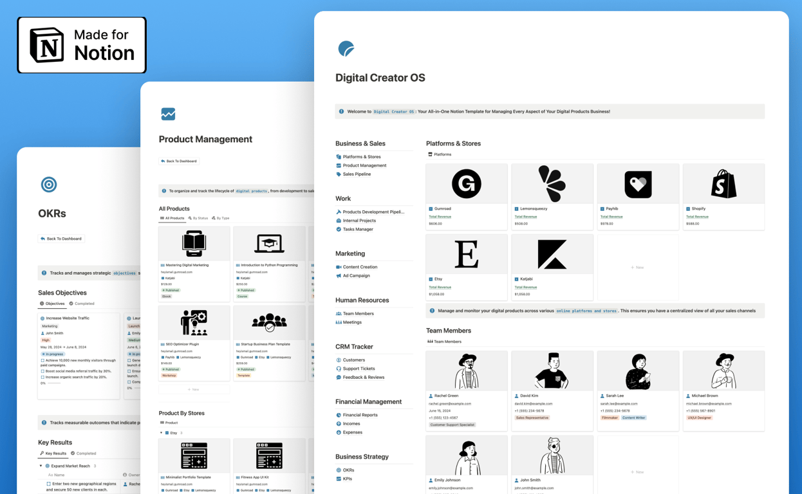Open Startup Business Plan Template card
This screenshot has width=802, height=494.
[x=269, y=343]
